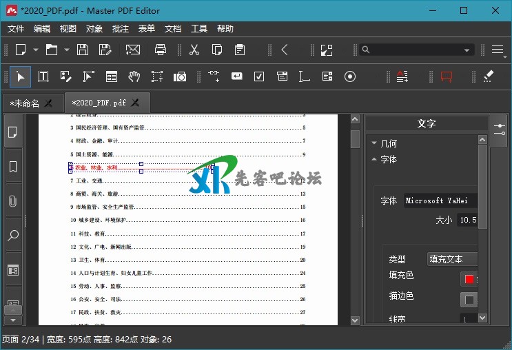Screen dimensions: 512x350
Task: Close the 2020_PDF.pdf tab
Action: [136, 103]
